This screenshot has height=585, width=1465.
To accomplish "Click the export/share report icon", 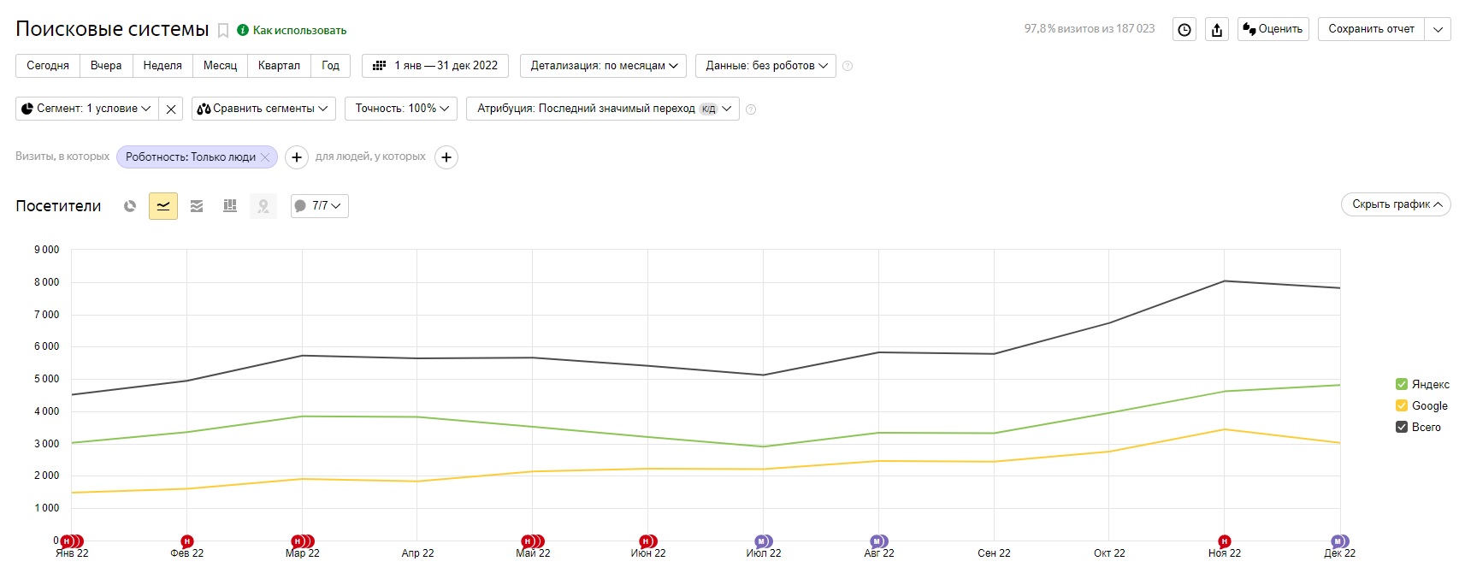I will coord(1217,29).
